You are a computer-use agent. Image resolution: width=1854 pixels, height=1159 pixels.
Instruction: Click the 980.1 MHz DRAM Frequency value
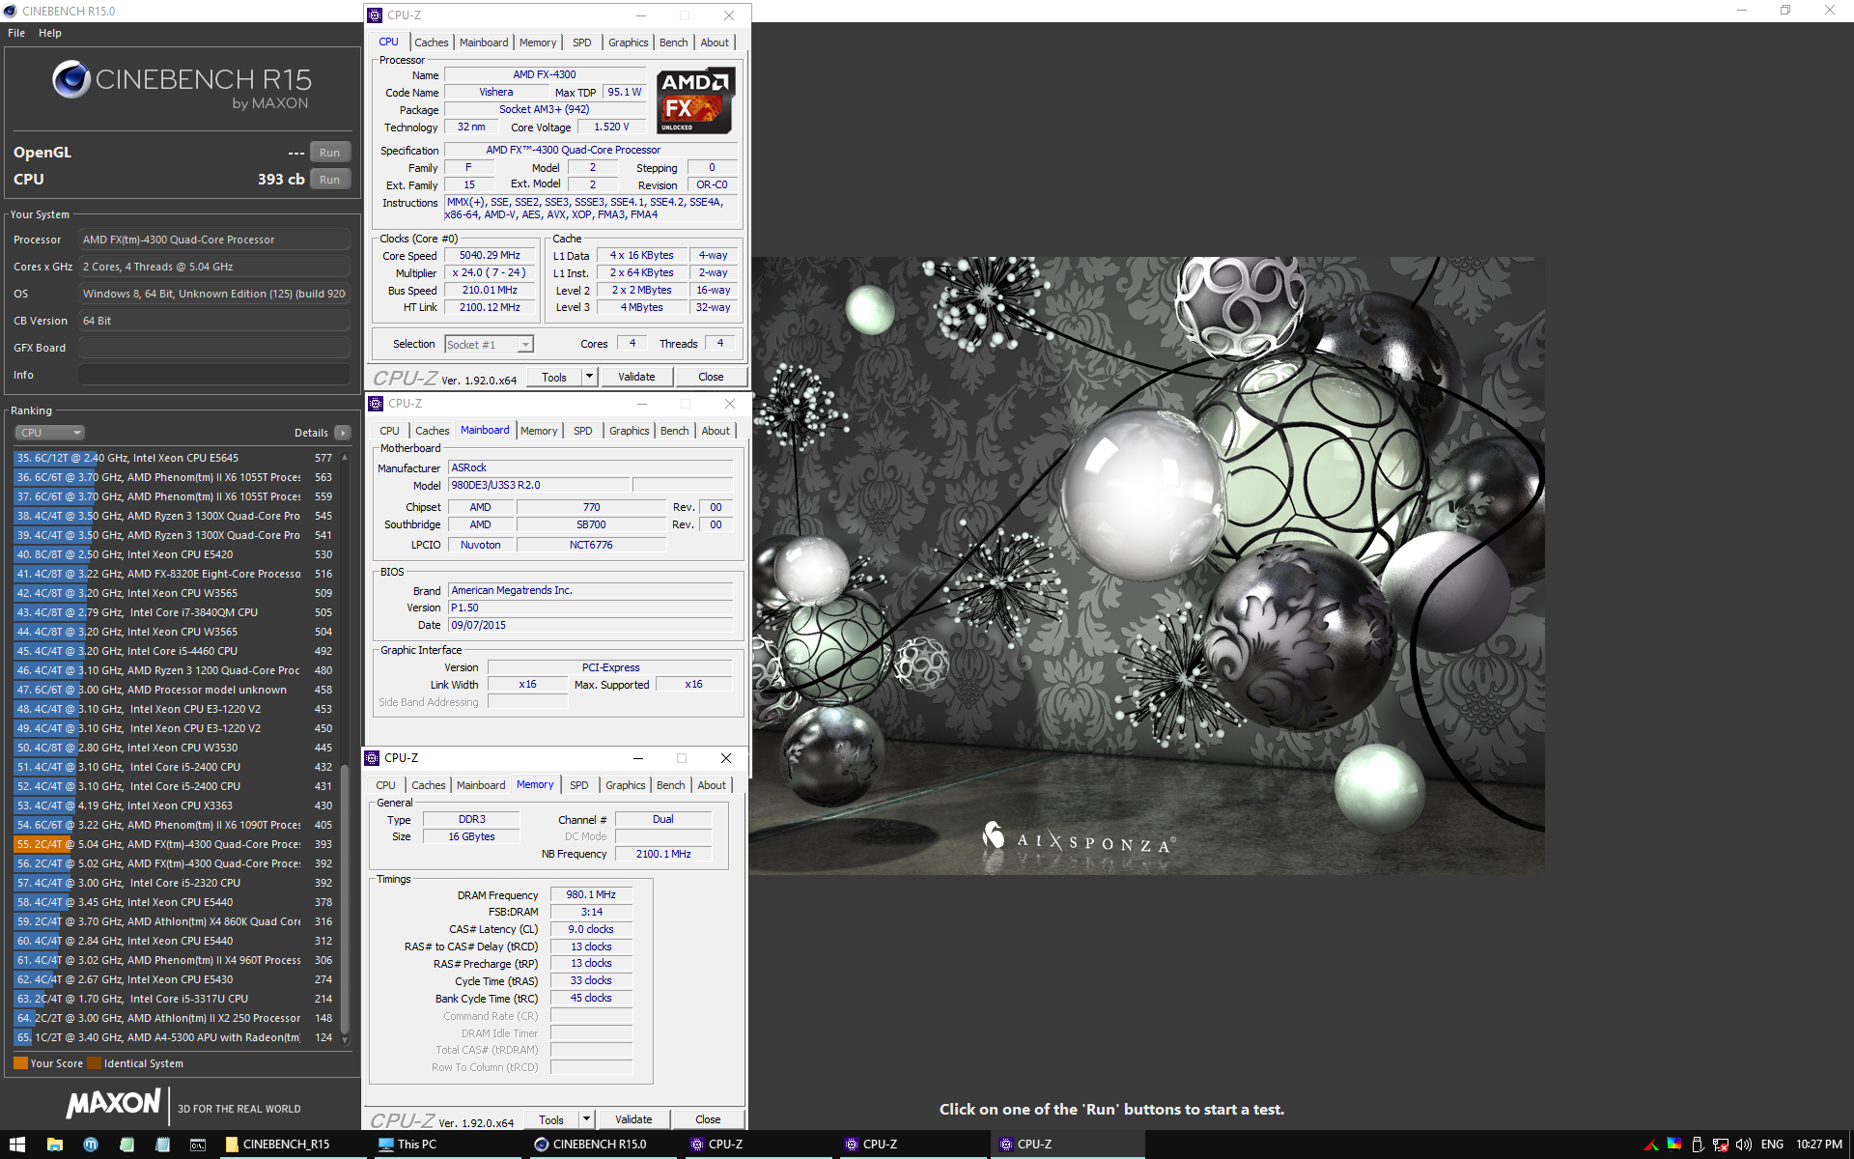tap(591, 894)
